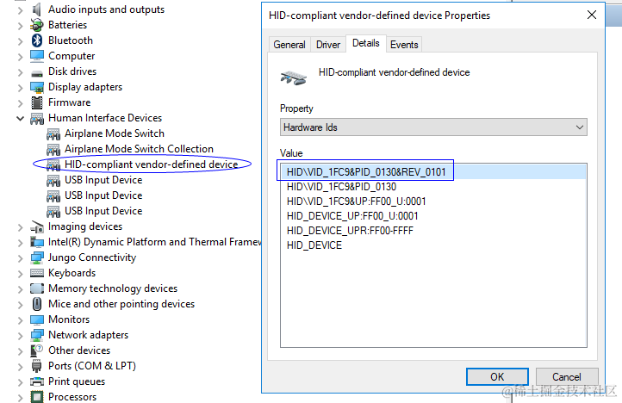This screenshot has height=403, width=622.
Task: Click the Batteries category label
Action: [x=67, y=25]
